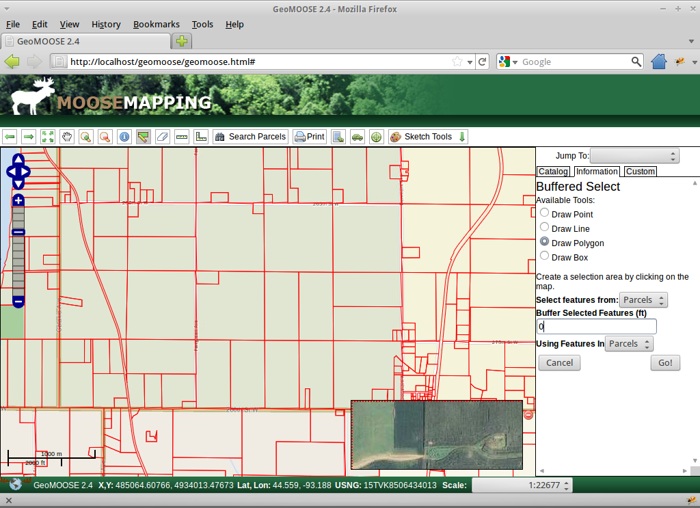Open the View menu
Image resolution: width=700 pixels, height=508 pixels.
point(70,25)
